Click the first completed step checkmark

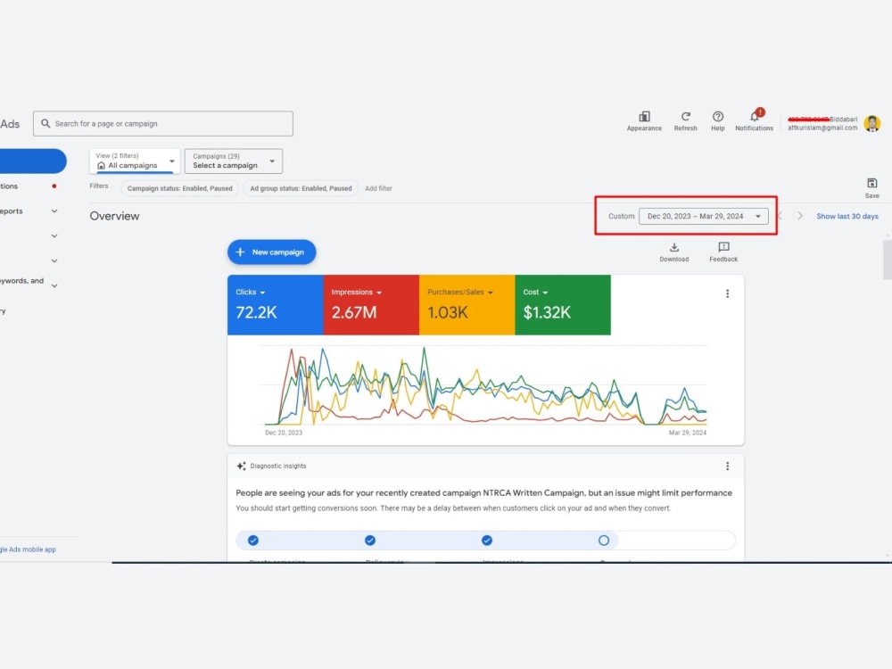click(253, 541)
